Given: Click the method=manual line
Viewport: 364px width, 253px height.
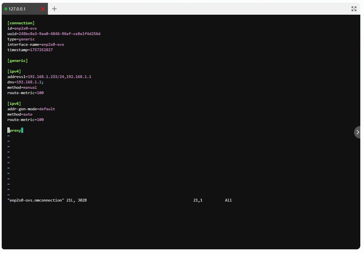Looking at the screenshot, I should coord(22,87).
